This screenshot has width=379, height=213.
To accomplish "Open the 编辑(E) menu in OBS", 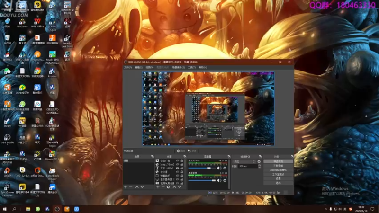I will (x=138, y=67).
